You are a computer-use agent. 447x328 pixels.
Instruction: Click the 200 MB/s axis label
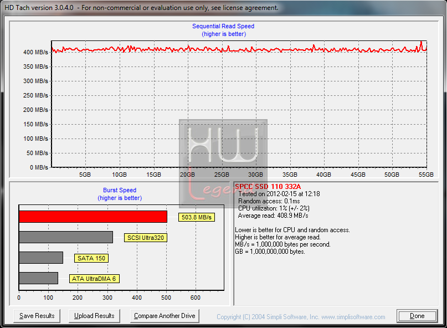35,110
